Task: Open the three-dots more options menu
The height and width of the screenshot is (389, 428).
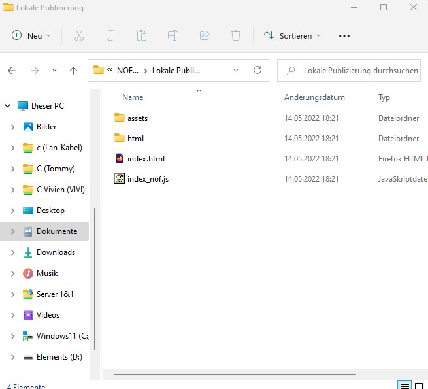Action: tap(344, 35)
